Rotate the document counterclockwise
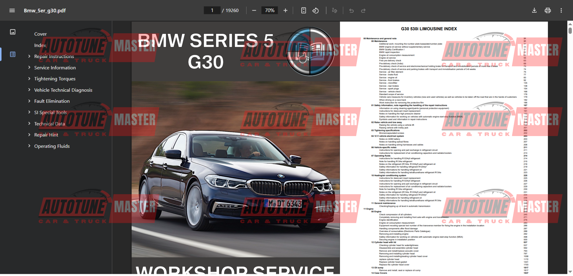The height and width of the screenshot is (276, 573). [x=316, y=10]
